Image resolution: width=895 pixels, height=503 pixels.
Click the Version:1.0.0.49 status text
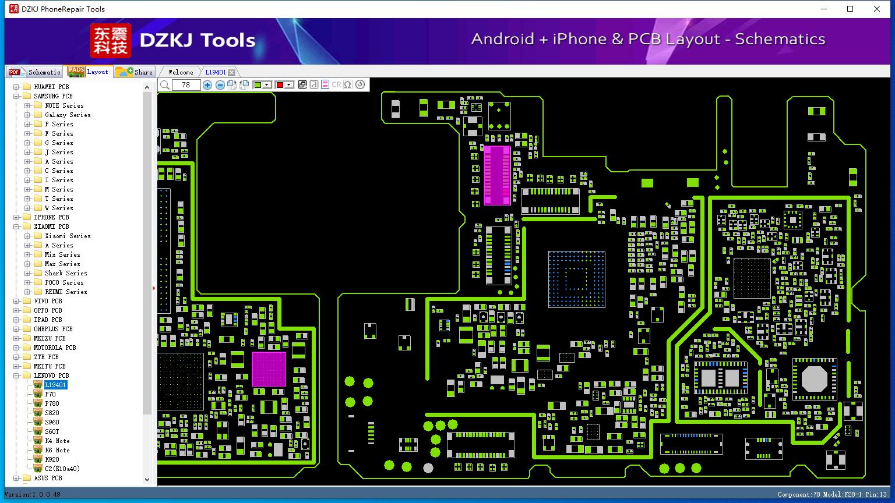pos(33,494)
